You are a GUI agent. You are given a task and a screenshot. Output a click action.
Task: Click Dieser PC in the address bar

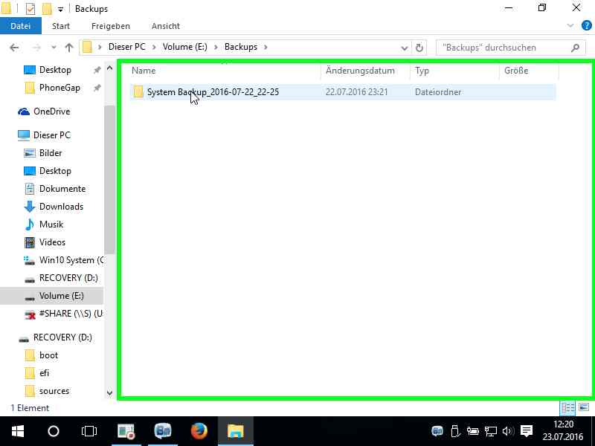[x=126, y=47]
